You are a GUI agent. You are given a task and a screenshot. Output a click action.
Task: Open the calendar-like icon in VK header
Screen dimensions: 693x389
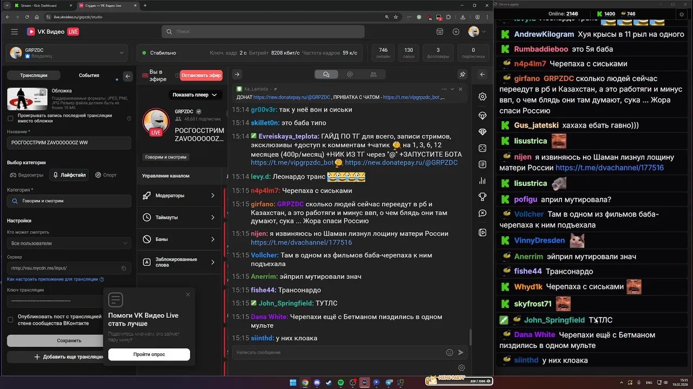440,32
